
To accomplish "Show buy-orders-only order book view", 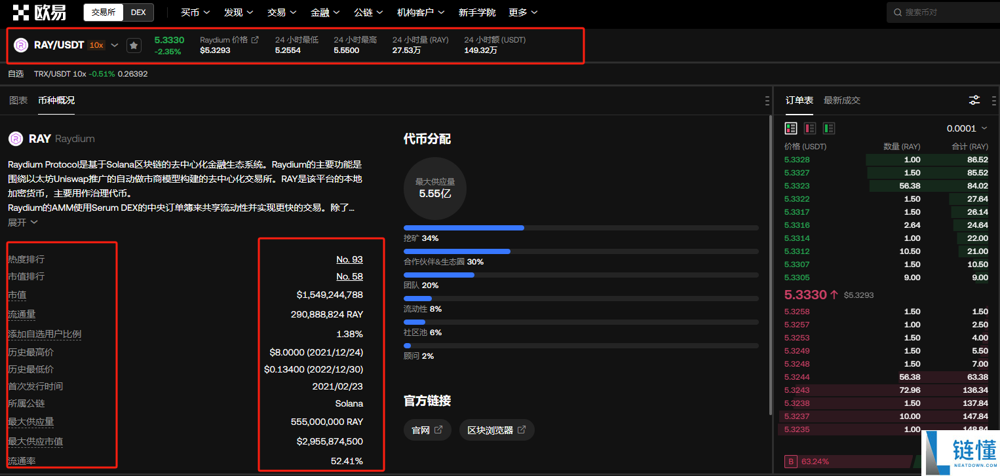I will point(829,128).
